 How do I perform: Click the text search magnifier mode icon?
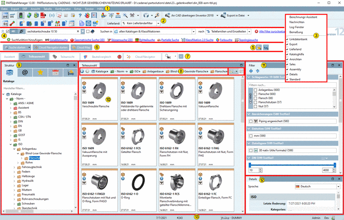coord(21,31)
